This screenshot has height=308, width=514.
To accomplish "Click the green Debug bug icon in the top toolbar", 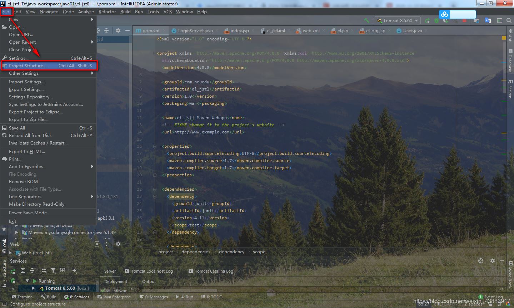I will click(x=436, y=20).
